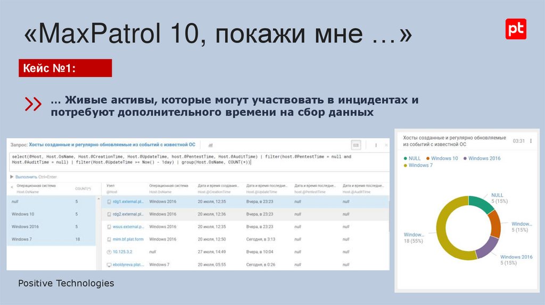Open the widget's three-dot menu beside 03:31
The height and width of the screenshot is (305, 545).
tap(531, 141)
